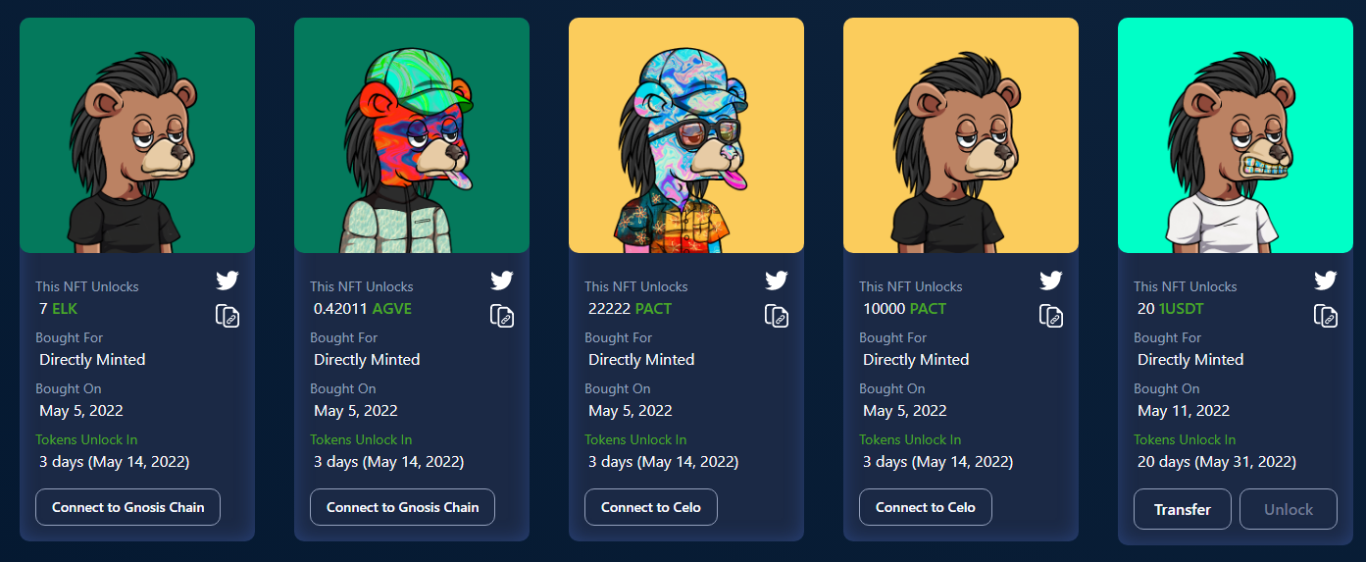1366x562 pixels.
Task: Transfer the 1USDT NFT
Action: click(1183, 509)
